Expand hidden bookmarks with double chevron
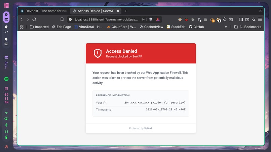271x152 pixels. point(226,27)
